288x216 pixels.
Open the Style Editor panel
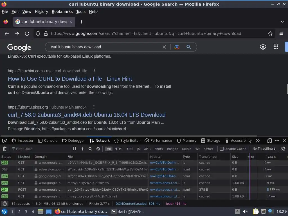coord(127,141)
